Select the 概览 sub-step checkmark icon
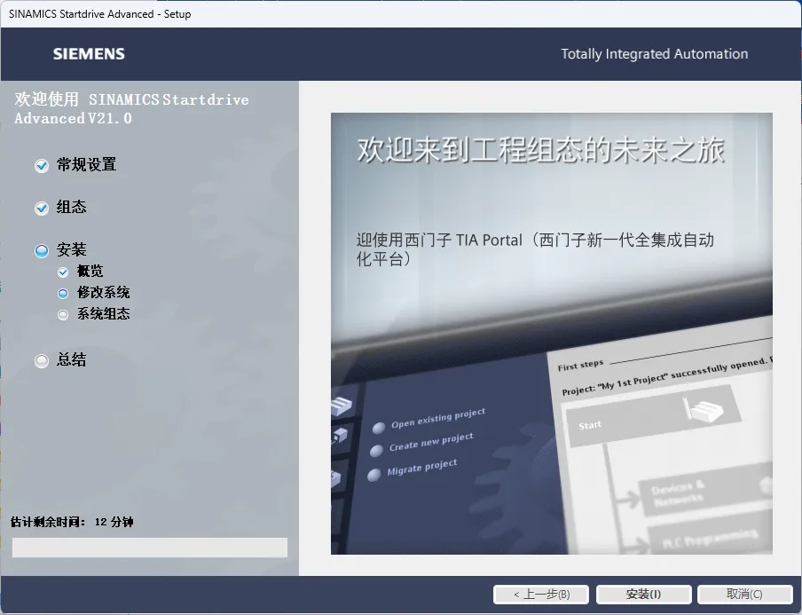The image size is (802, 615). (x=63, y=272)
